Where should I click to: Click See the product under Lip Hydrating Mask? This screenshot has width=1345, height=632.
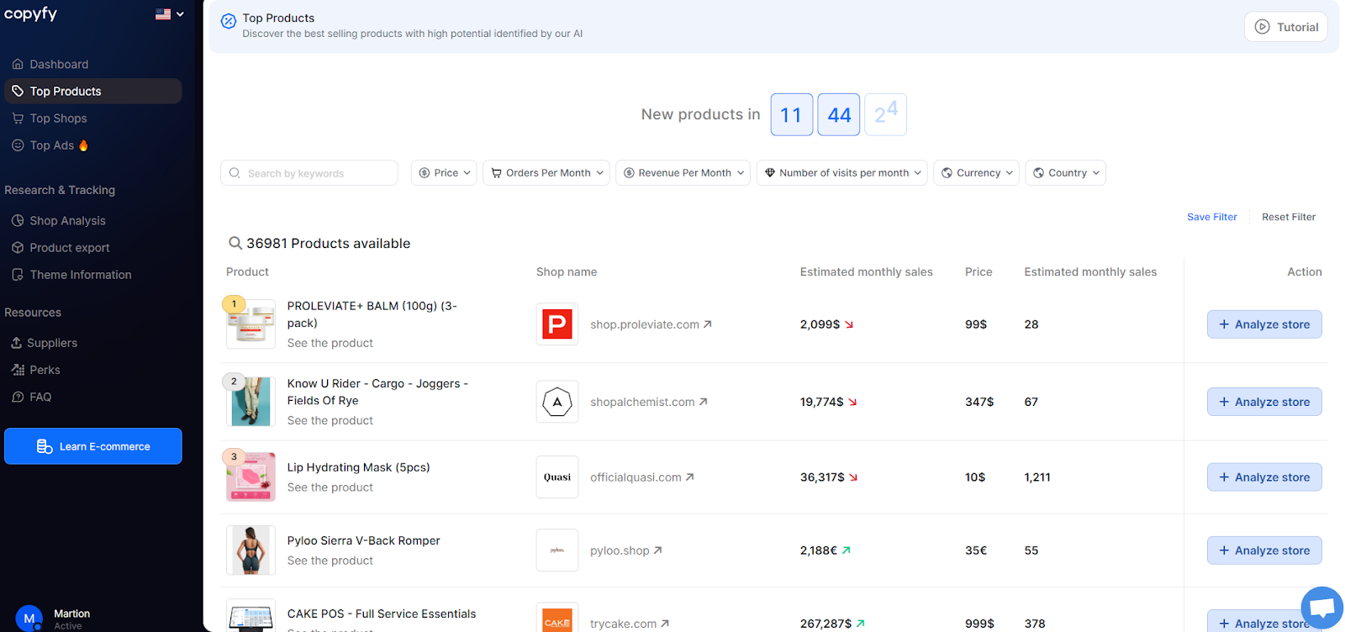330,487
